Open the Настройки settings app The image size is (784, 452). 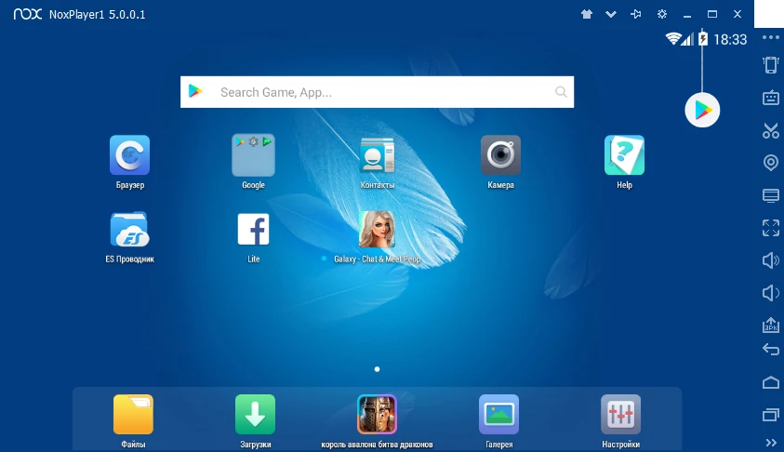[x=620, y=415]
